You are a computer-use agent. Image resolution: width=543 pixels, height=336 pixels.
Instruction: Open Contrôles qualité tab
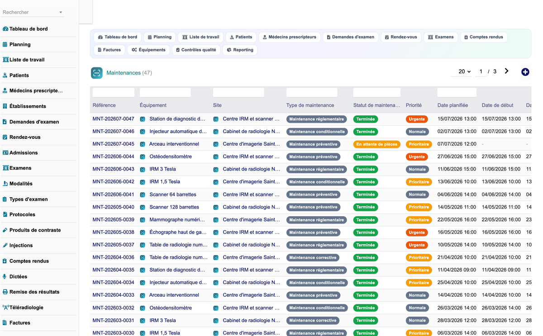click(x=196, y=50)
